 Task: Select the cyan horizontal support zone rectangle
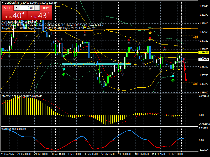pyautogui.click(x=96, y=64)
